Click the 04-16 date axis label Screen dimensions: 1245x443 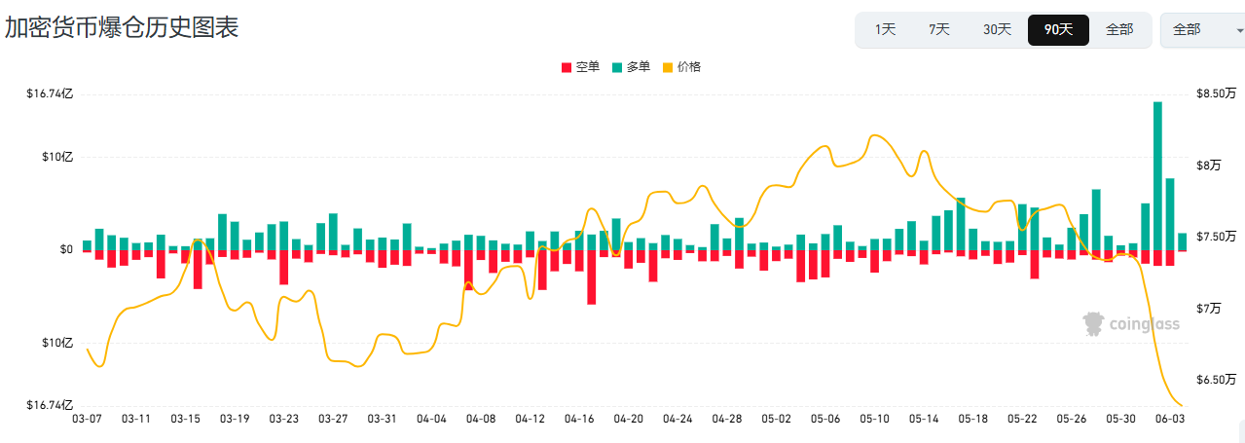pyautogui.click(x=579, y=419)
